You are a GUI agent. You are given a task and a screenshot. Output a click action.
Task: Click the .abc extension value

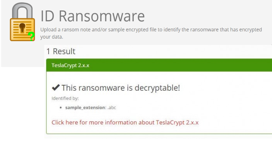pos(112,107)
